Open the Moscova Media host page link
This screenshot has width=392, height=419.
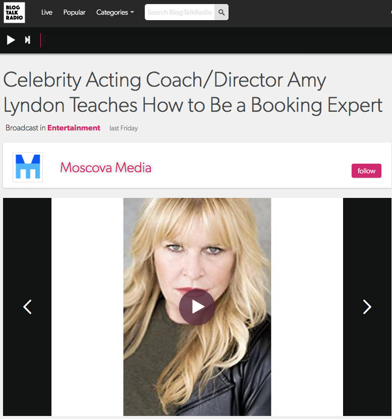pos(105,168)
